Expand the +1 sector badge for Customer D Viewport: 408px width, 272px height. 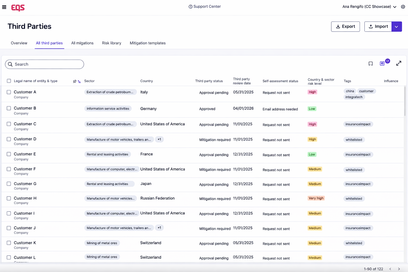159,139
